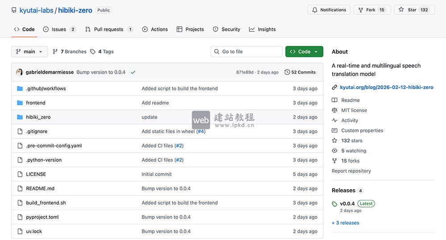Switch to the Issues tab
This screenshot has height=240, width=446.
[58, 29]
